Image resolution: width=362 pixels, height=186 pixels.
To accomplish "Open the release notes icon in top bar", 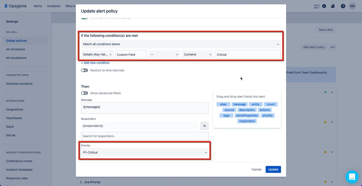I will pyautogui.click(x=333, y=6).
